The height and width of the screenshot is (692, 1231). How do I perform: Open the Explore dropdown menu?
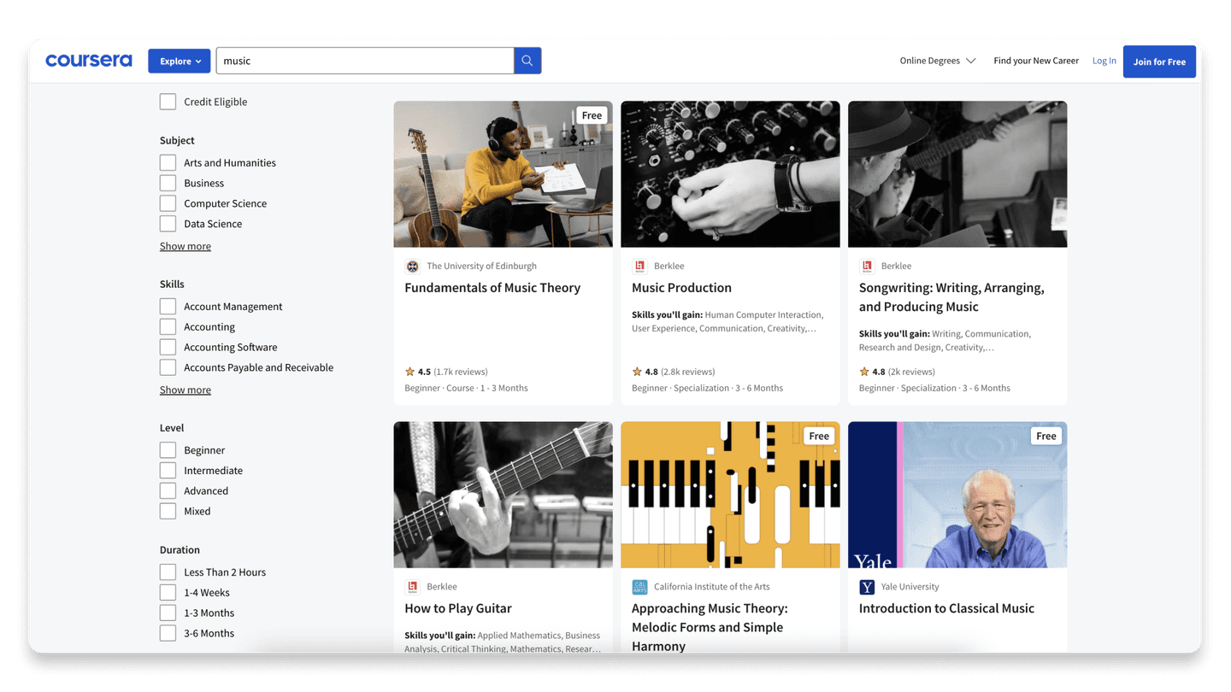pyautogui.click(x=180, y=61)
